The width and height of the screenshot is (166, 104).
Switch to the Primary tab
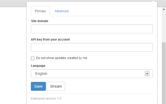point(40,11)
